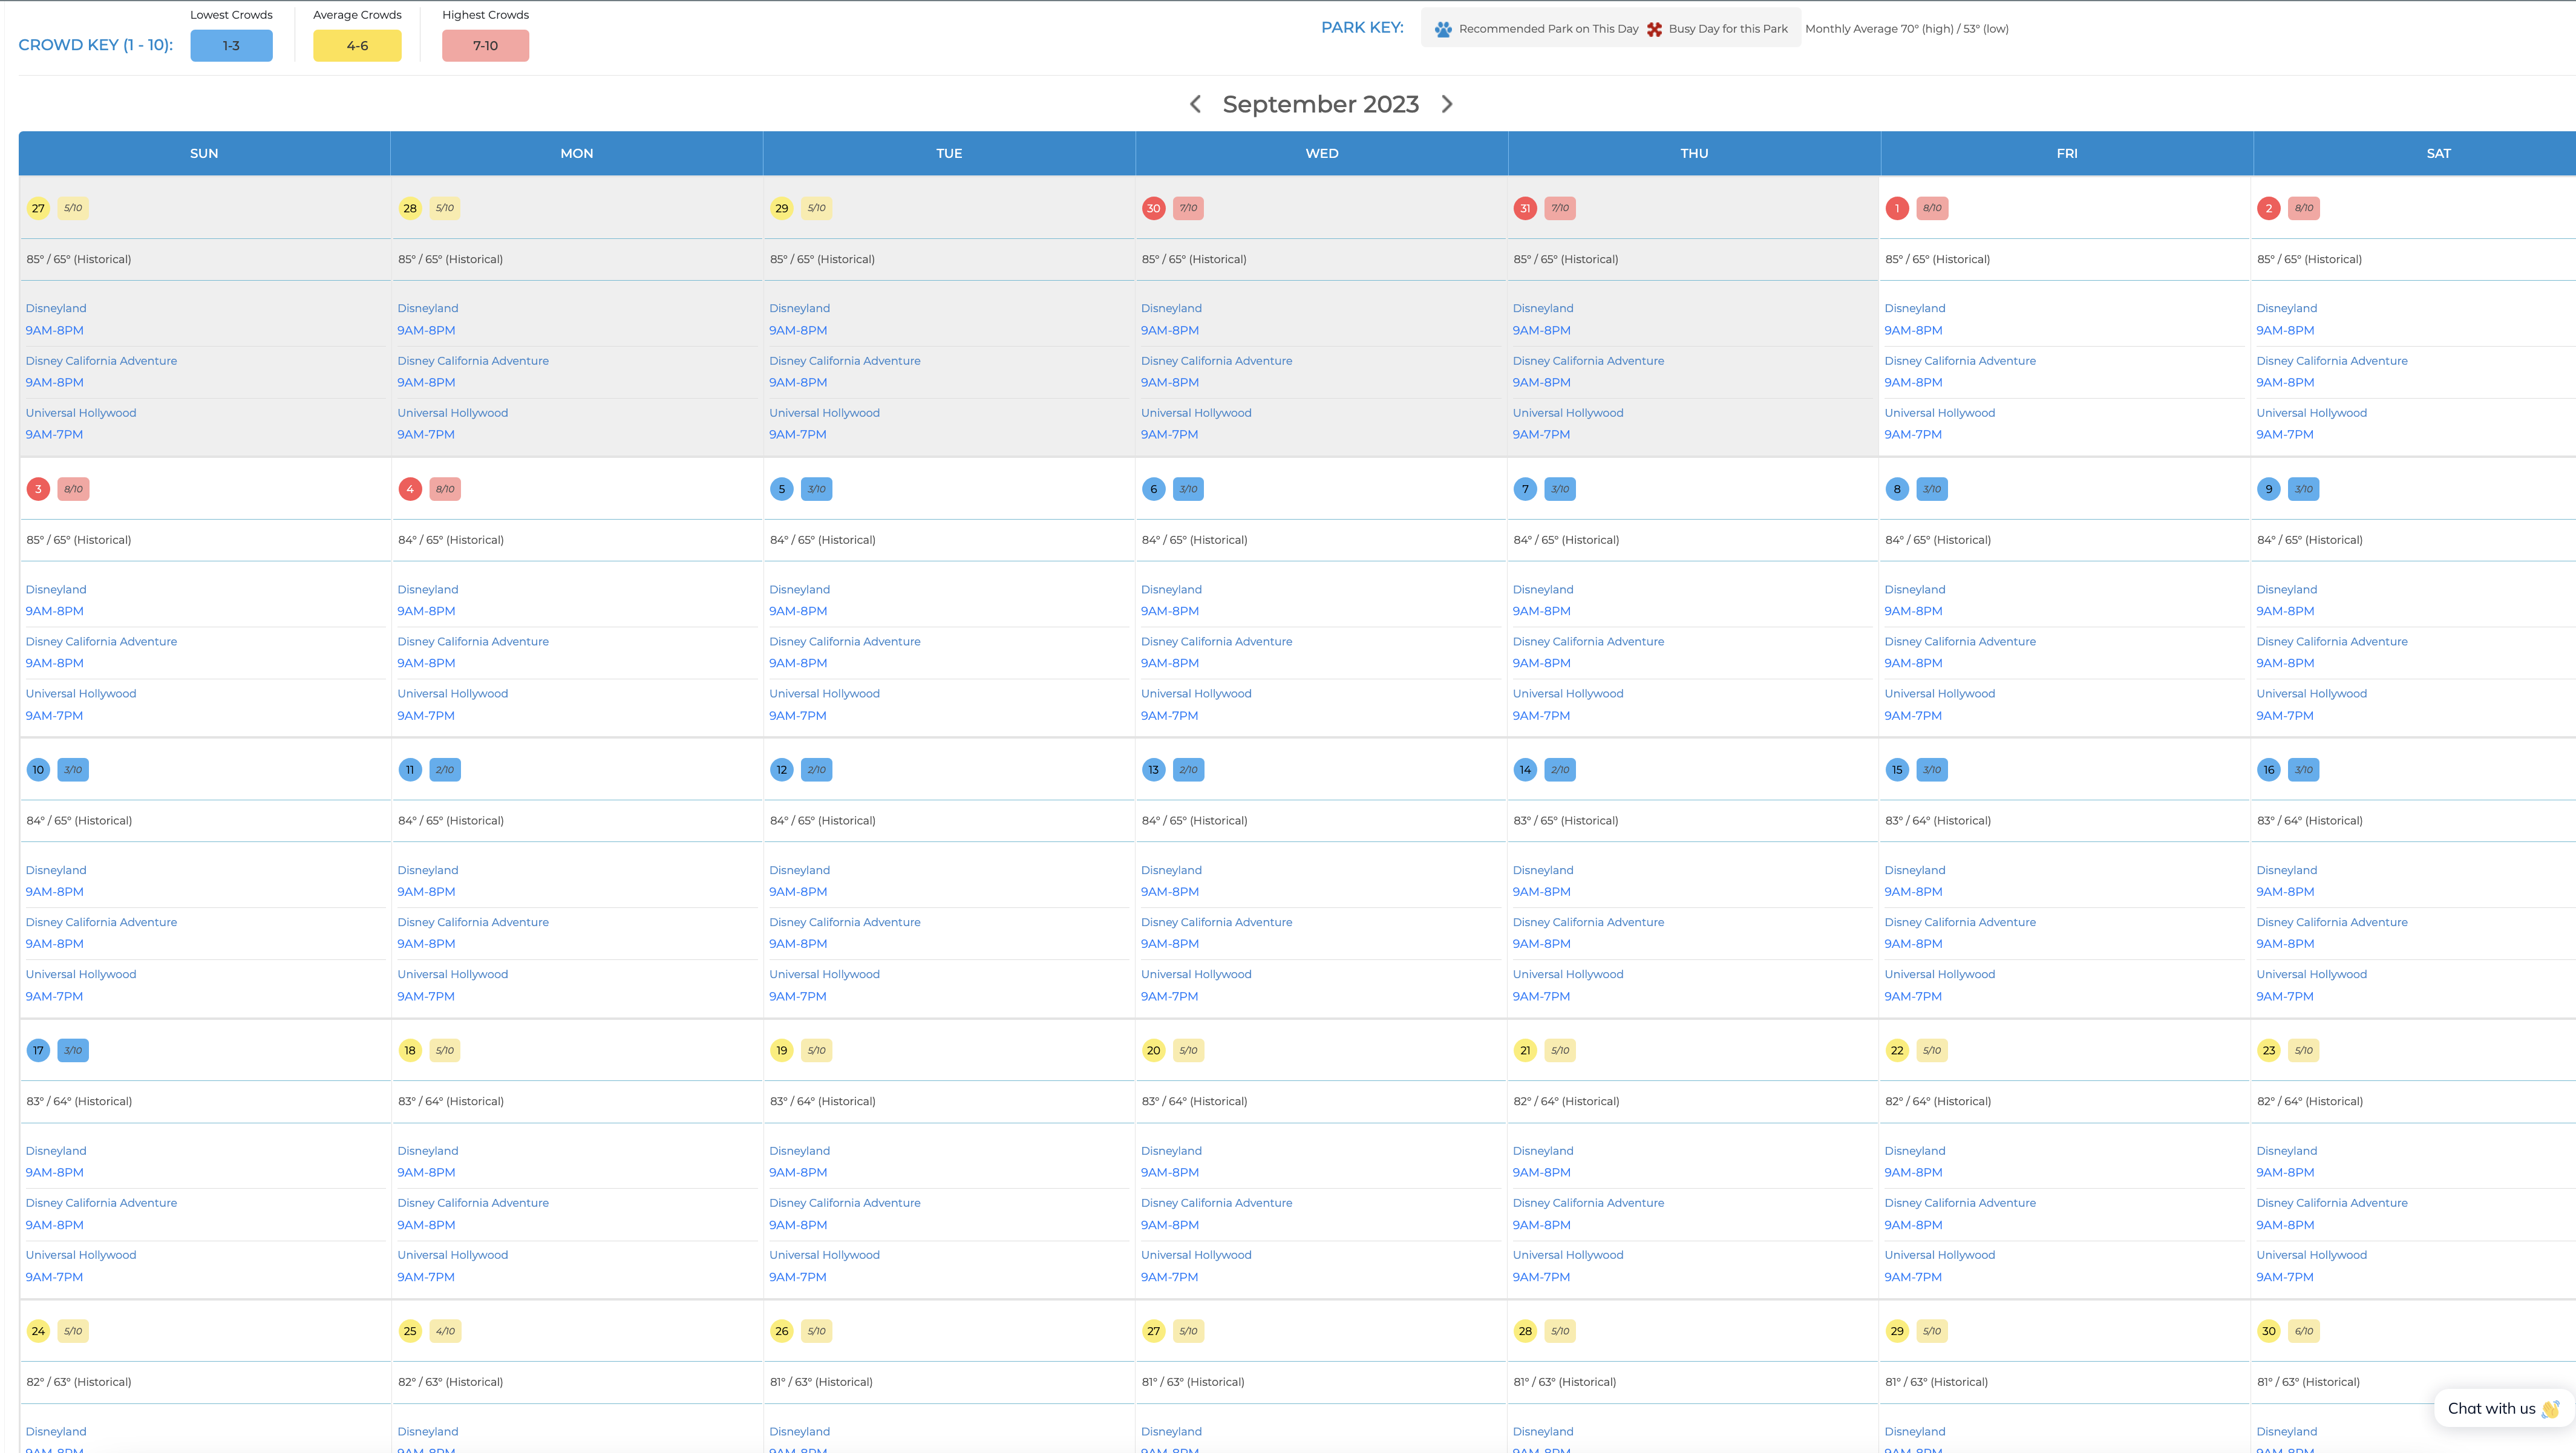Click the Busy Day red icon in key
2576x1453 pixels.
point(1654,29)
